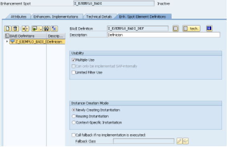The height and width of the screenshot is (147, 227).
Task: Enable Call fallback if no implementation is executed
Action: tap(73, 135)
